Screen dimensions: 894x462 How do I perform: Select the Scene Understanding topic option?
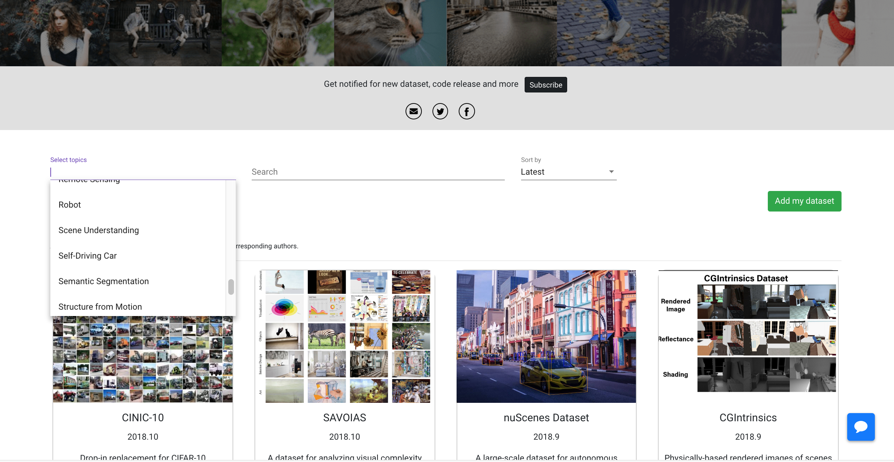[99, 230]
